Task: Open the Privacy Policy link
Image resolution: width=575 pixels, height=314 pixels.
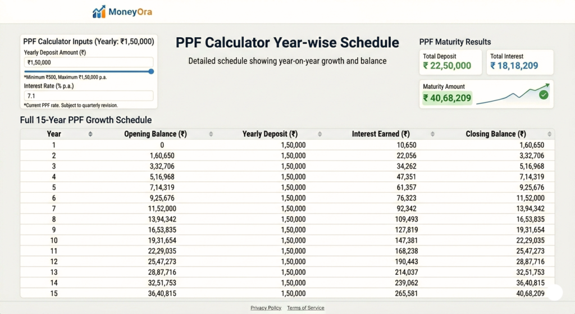Action: 266,308
